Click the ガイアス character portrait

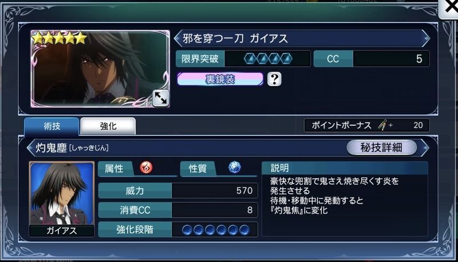point(62,193)
